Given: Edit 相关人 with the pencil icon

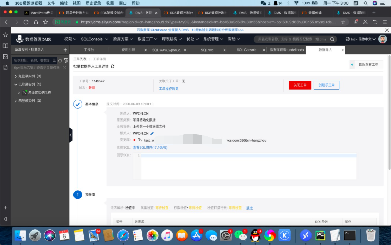Looking at the screenshot, I should pyautogui.click(x=152, y=133).
